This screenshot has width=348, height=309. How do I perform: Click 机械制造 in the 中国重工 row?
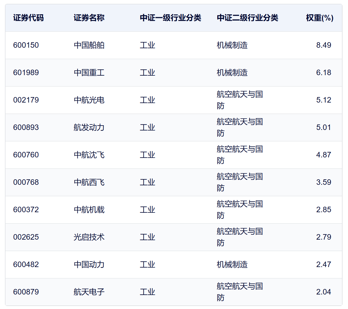(232, 73)
